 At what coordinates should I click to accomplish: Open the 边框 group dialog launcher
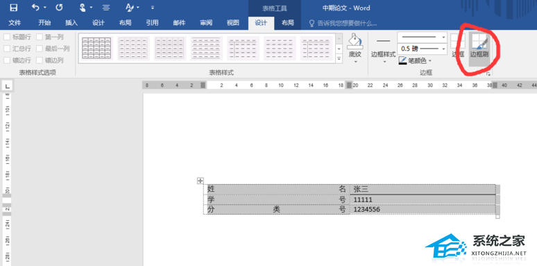(488, 74)
